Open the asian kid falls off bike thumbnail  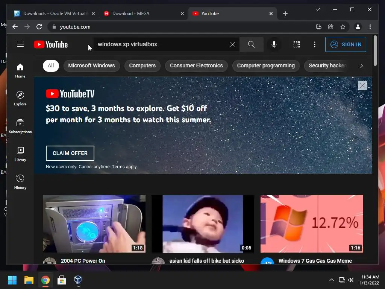pos(203,224)
